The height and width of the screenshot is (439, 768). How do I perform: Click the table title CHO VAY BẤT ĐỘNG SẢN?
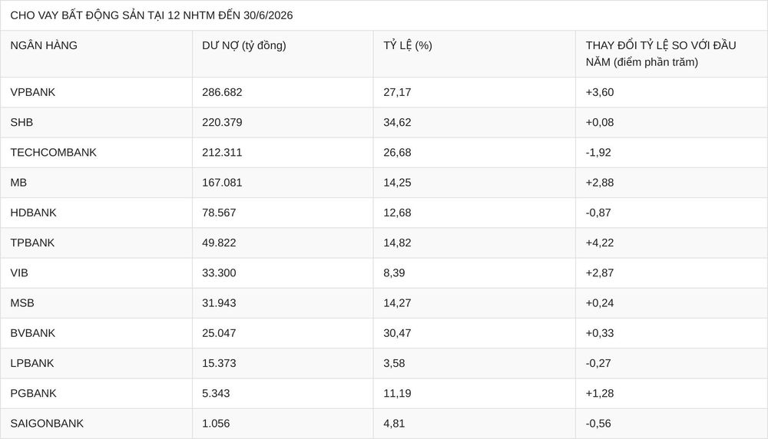click(x=151, y=15)
